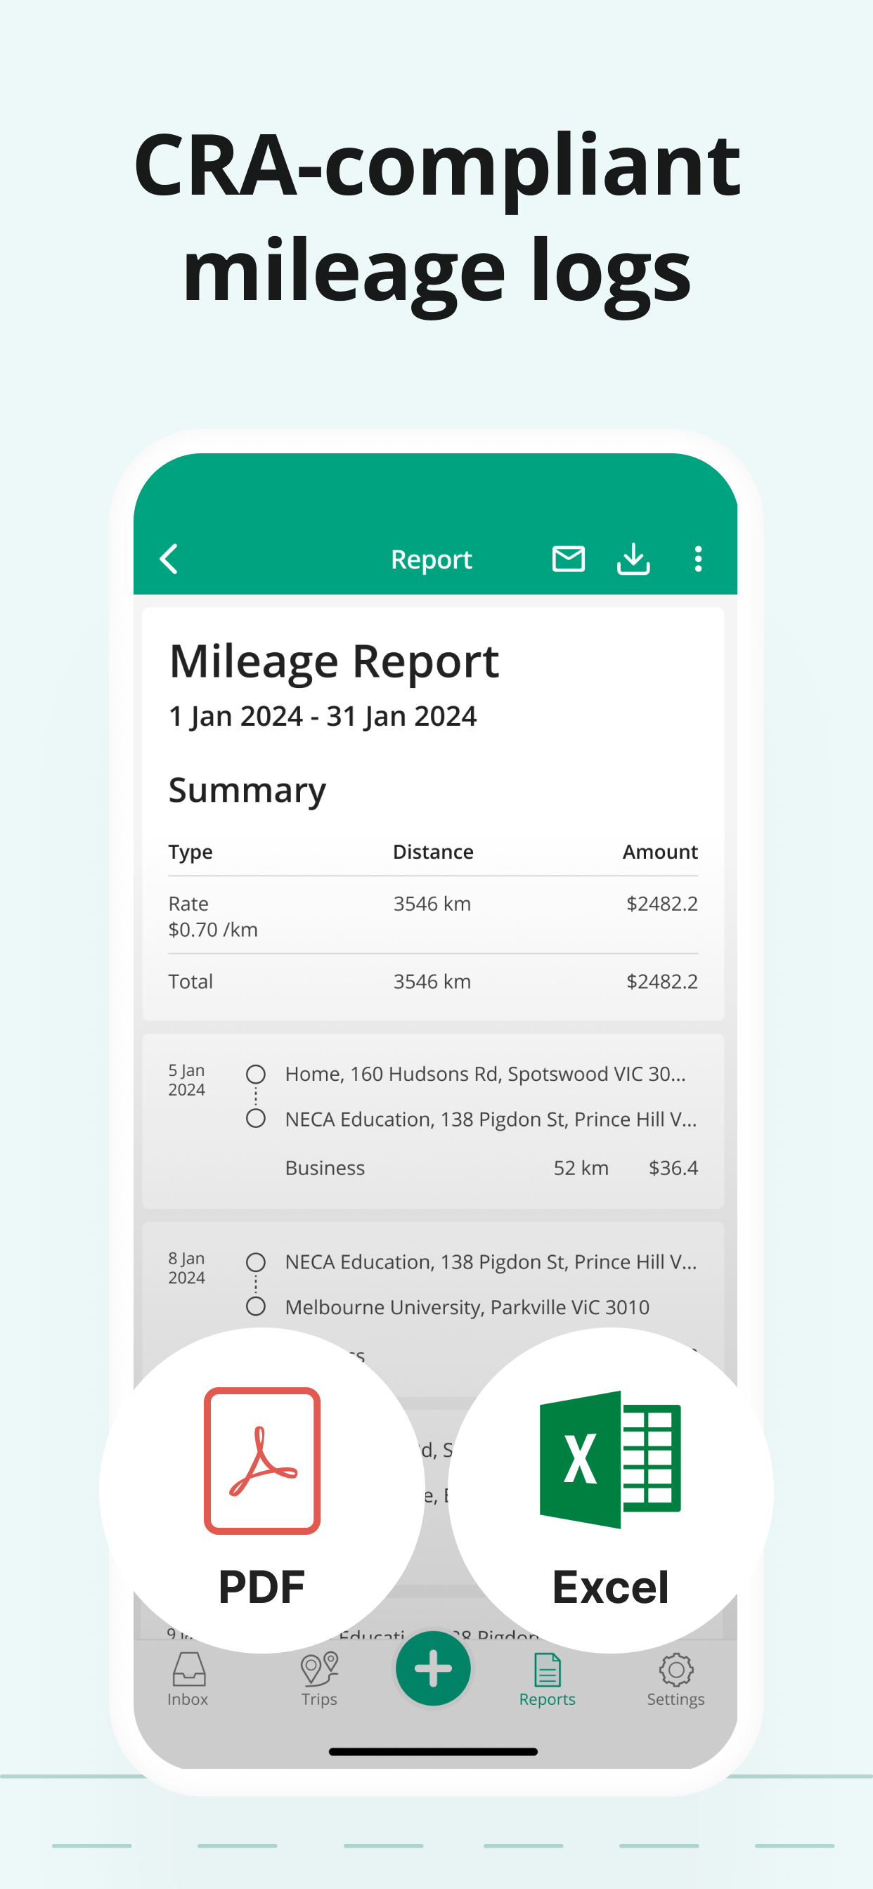This screenshot has height=1889, width=873.
Task: Open the Inbox tab
Action: 188,1680
